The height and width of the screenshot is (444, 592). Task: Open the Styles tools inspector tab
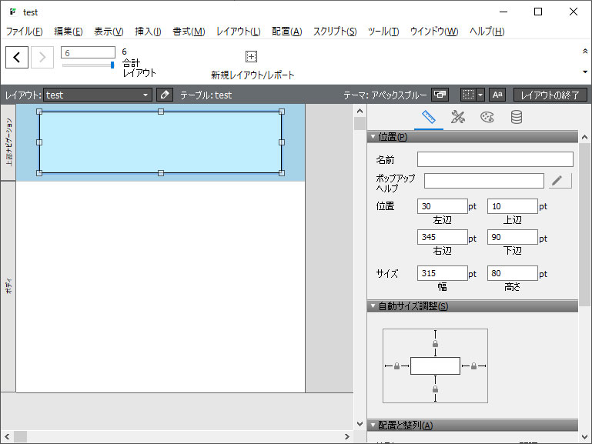tap(457, 117)
